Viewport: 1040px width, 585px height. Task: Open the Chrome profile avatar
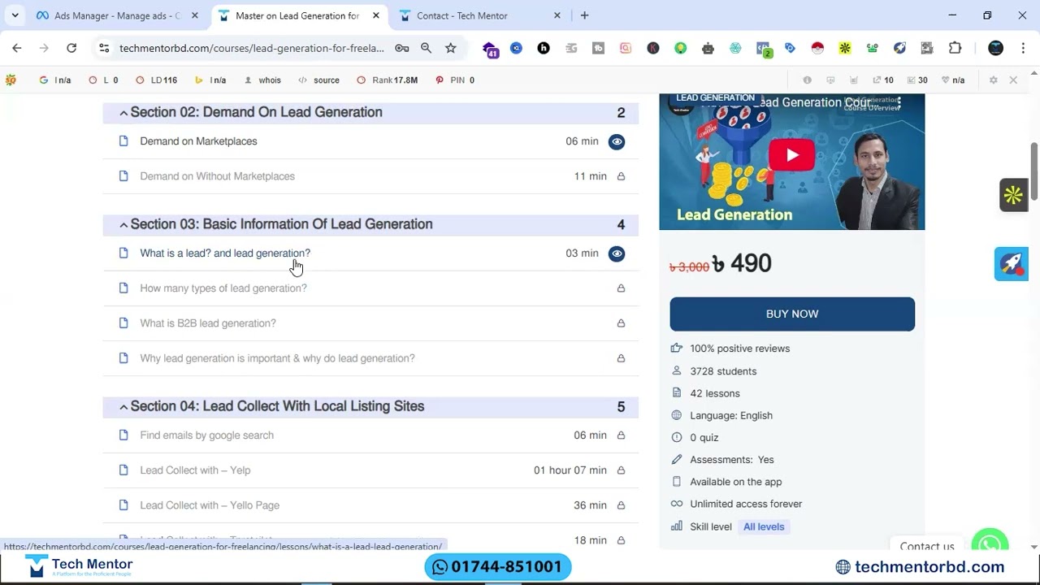click(x=995, y=48)
